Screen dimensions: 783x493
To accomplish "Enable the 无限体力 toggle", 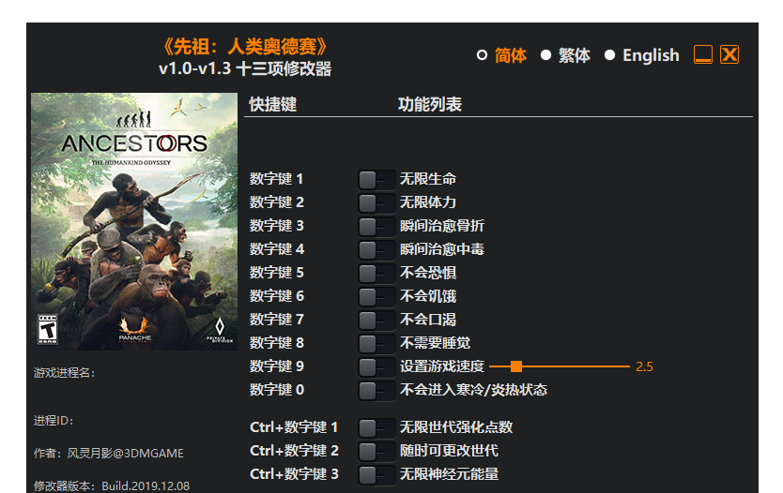I will [x=376, y=202].
